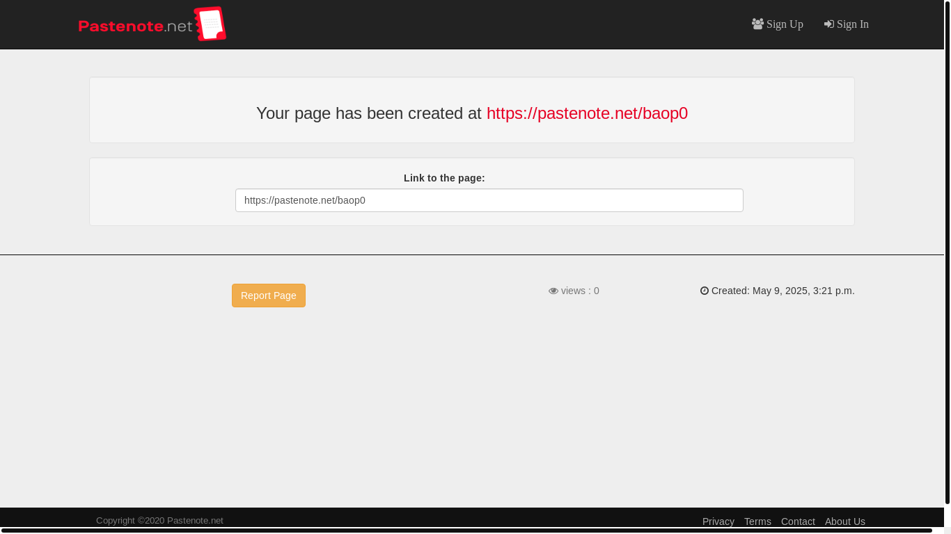This screenshot has height=534, width=951.
Task: Click the clock icon beside Created
Action: [x=705, y=291]
